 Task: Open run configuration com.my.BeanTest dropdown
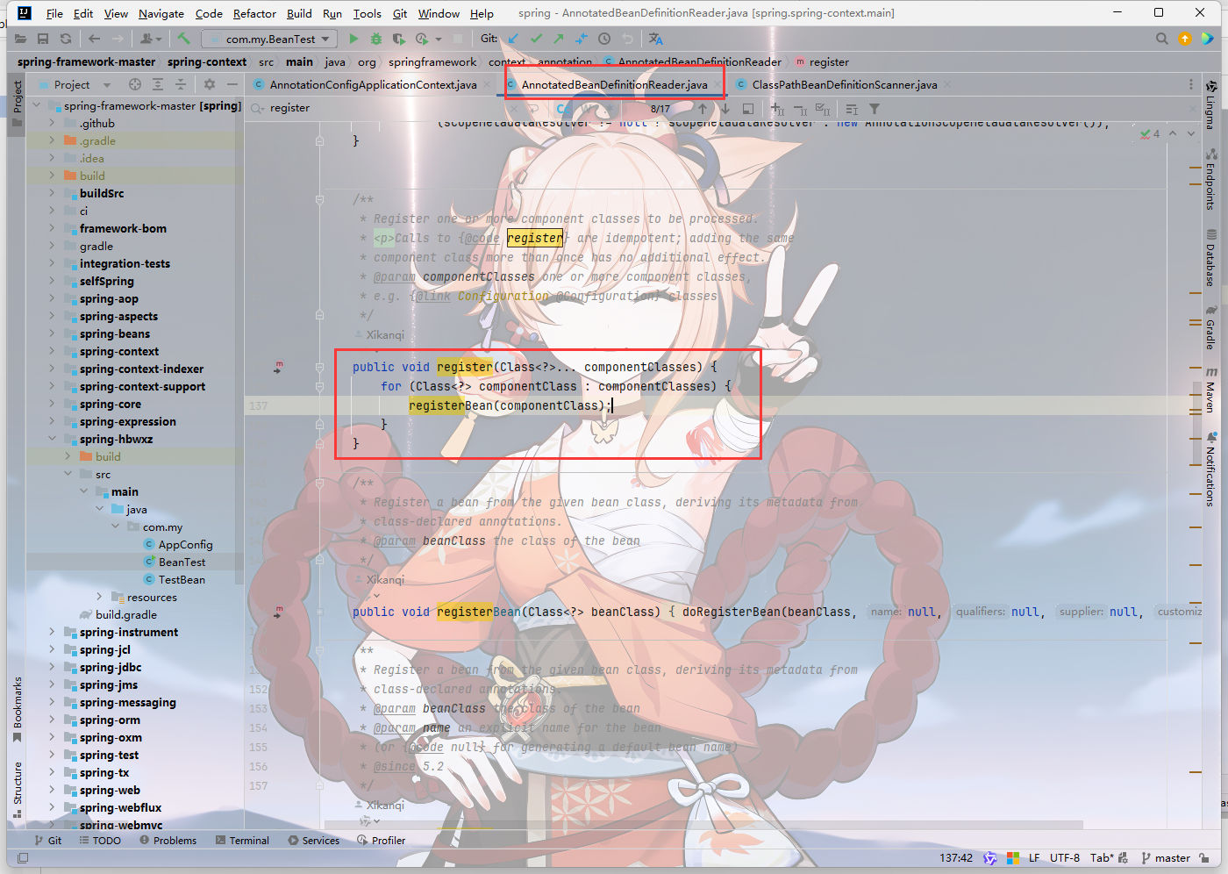[x=268, y=39]
